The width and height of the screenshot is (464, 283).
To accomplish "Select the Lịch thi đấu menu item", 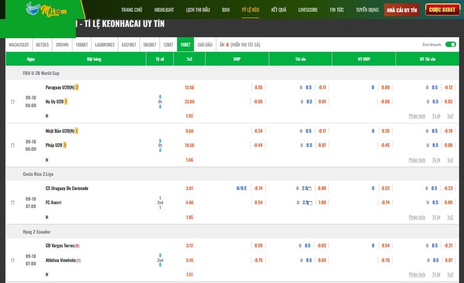I will [198, 10].
